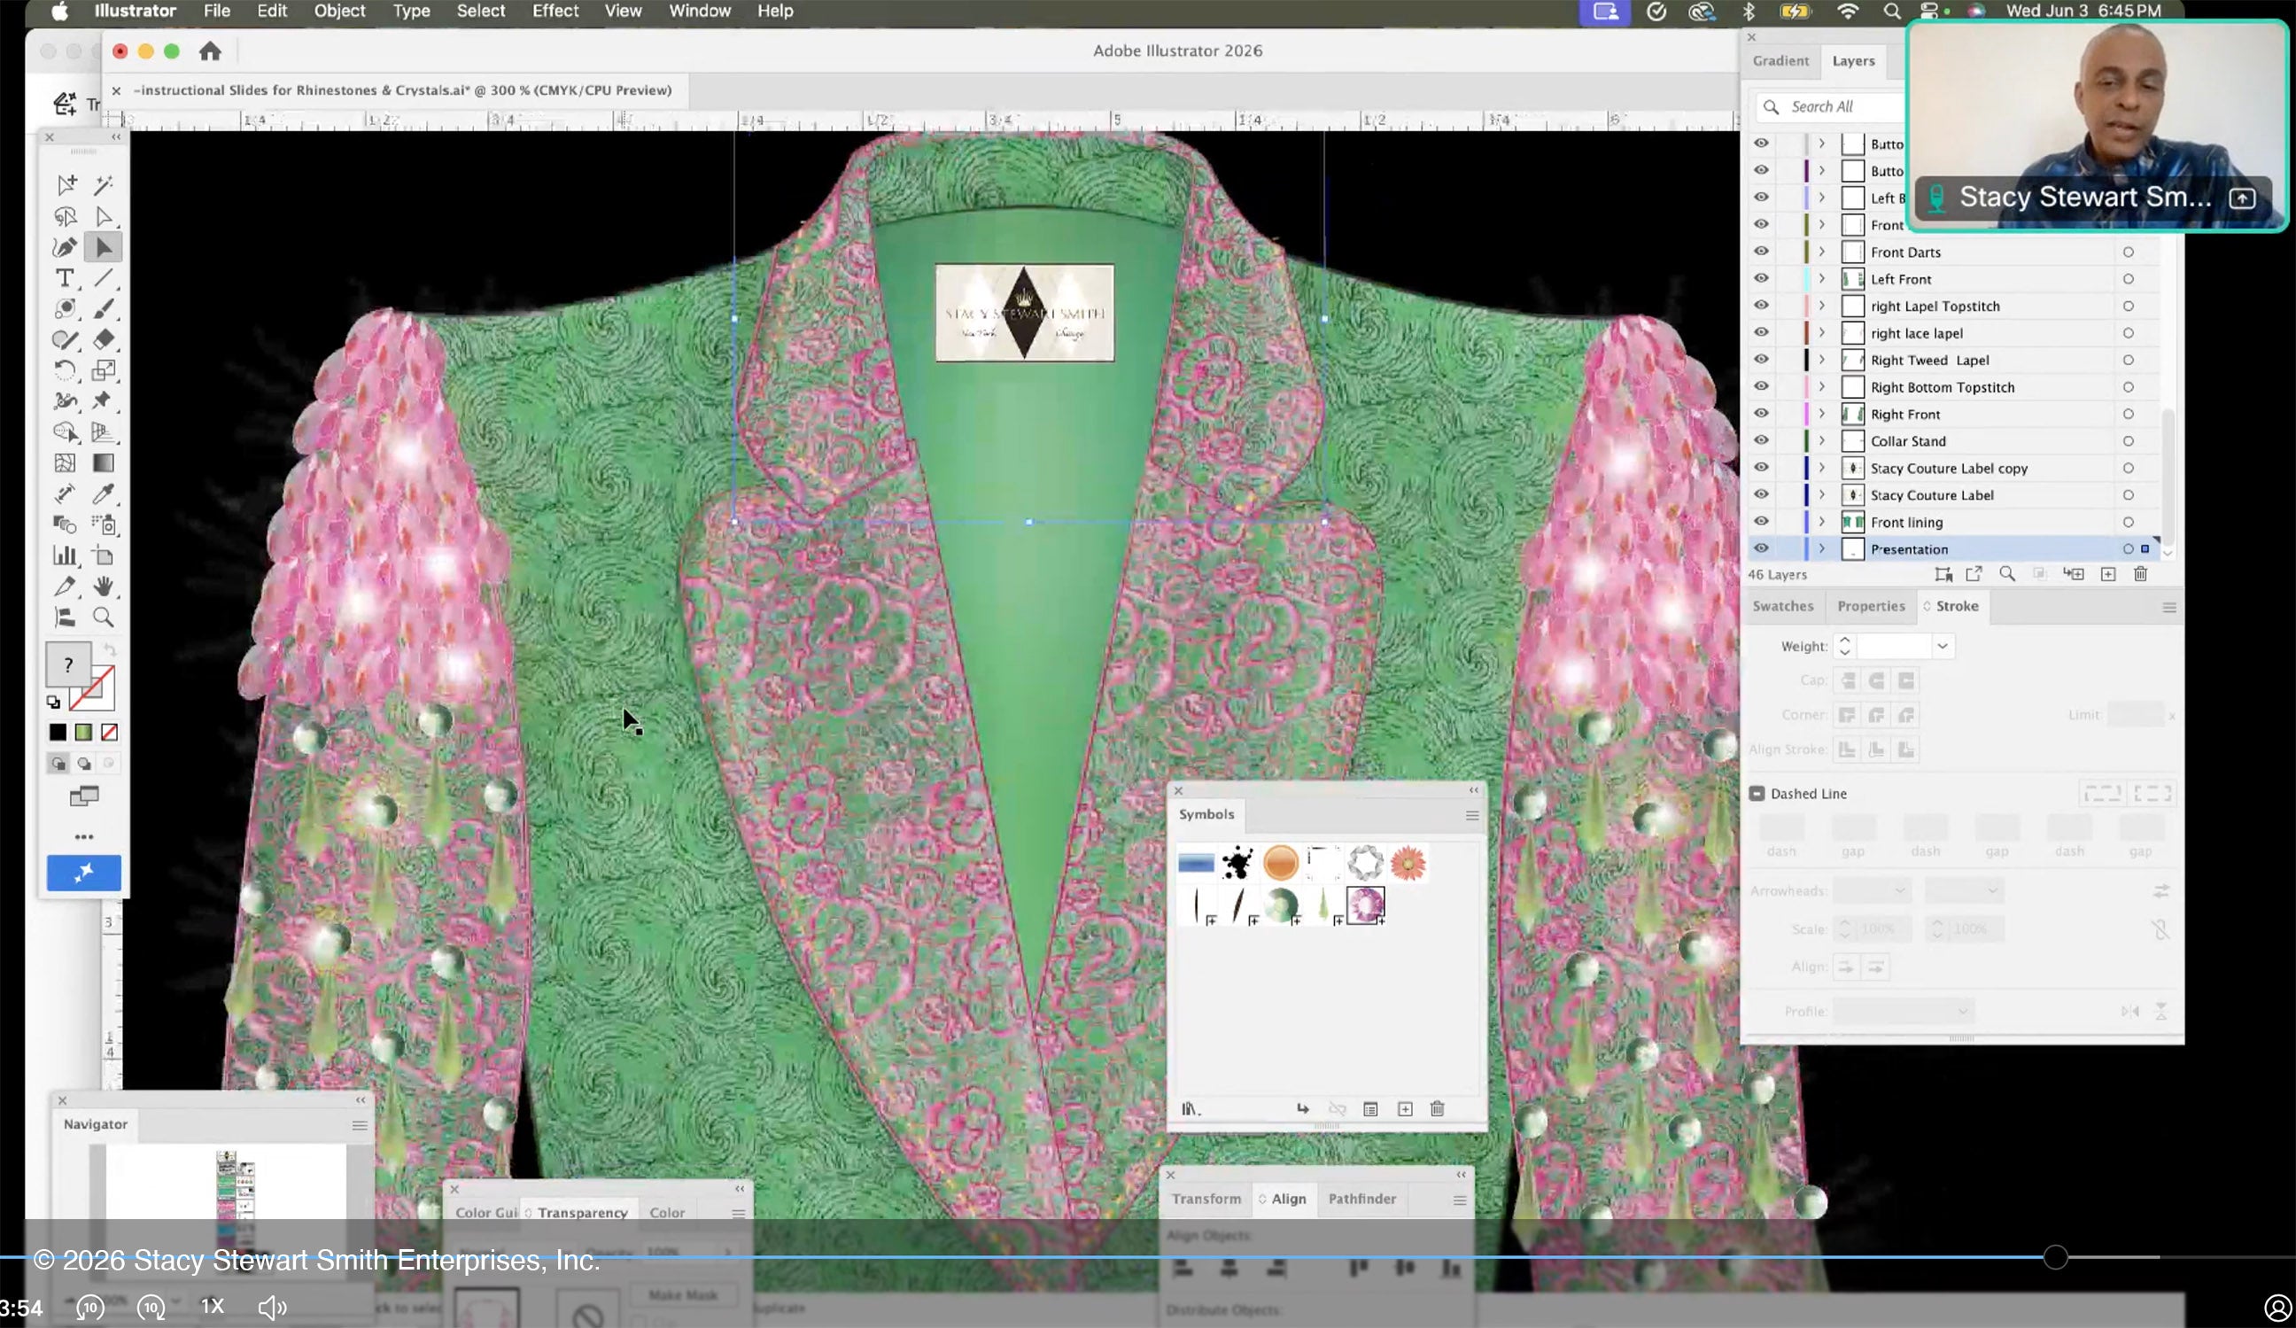Hide the right Lapel Topstitch layer

pos(1761,306)
